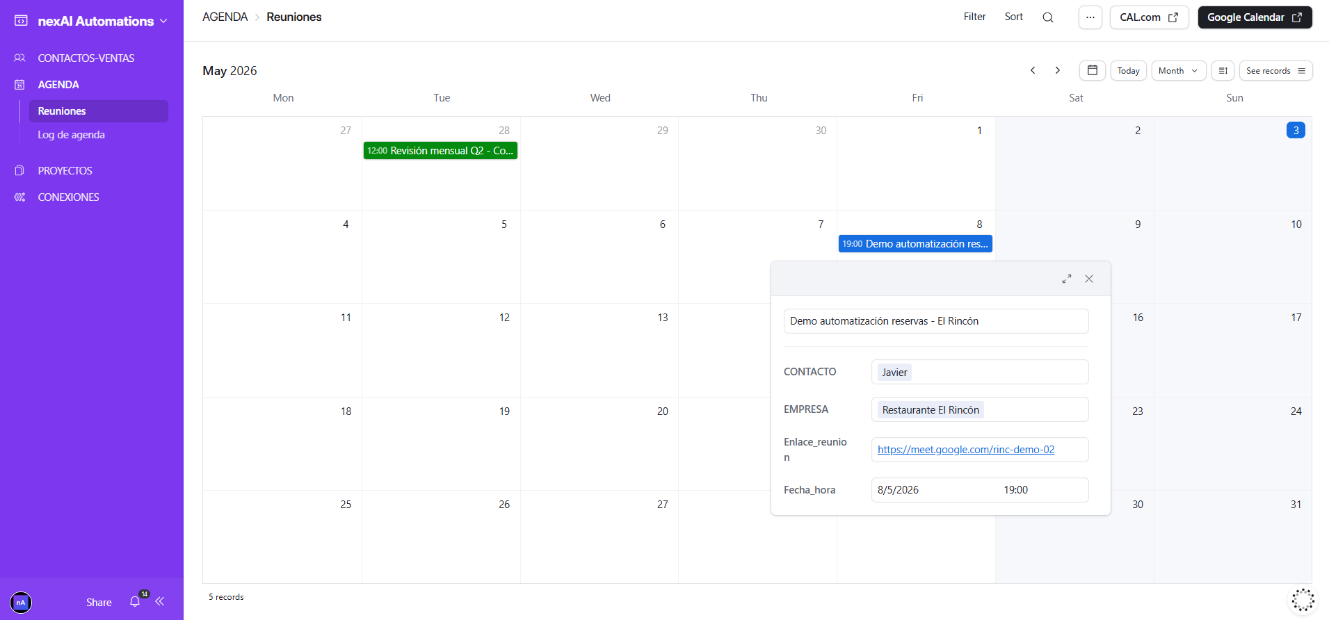Screen dimensions: 1329x620
Task: Click day 31 in the calendar
Action: pos(1296,505)
